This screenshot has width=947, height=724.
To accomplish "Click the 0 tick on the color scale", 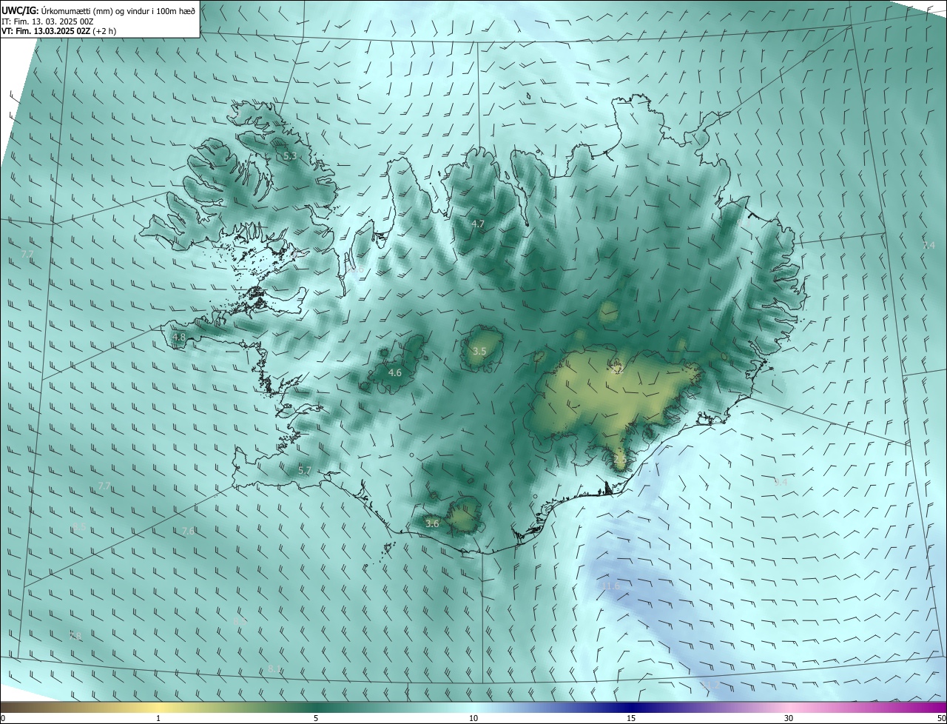I will (x=3, y=719).
